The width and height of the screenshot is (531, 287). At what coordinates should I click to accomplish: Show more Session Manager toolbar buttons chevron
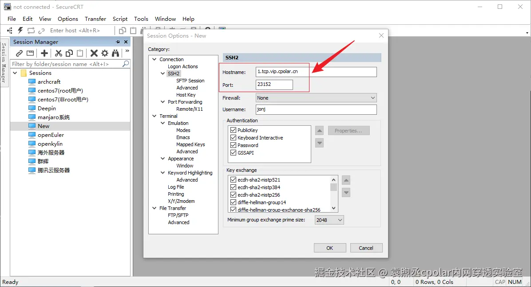coord(127,51)
